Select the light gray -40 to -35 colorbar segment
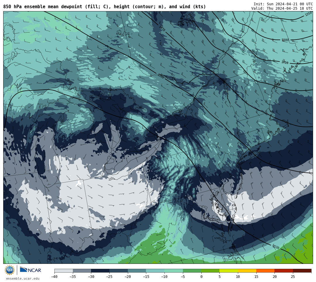Screen dimensions: 316x282 [x=64, y=271]
